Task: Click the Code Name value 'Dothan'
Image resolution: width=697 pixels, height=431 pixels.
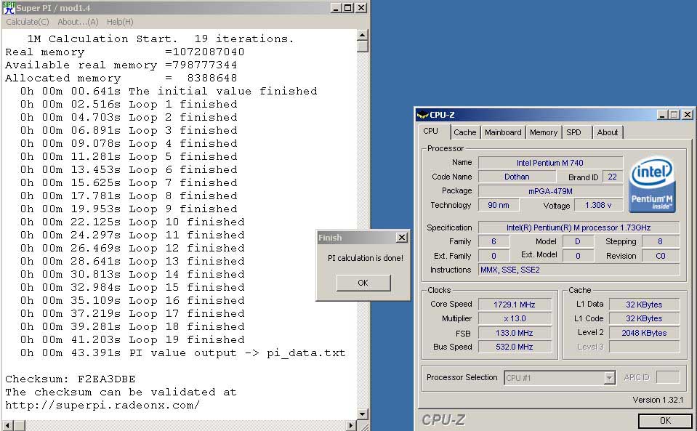Action: pyautogui.click(x=517, y=177)
